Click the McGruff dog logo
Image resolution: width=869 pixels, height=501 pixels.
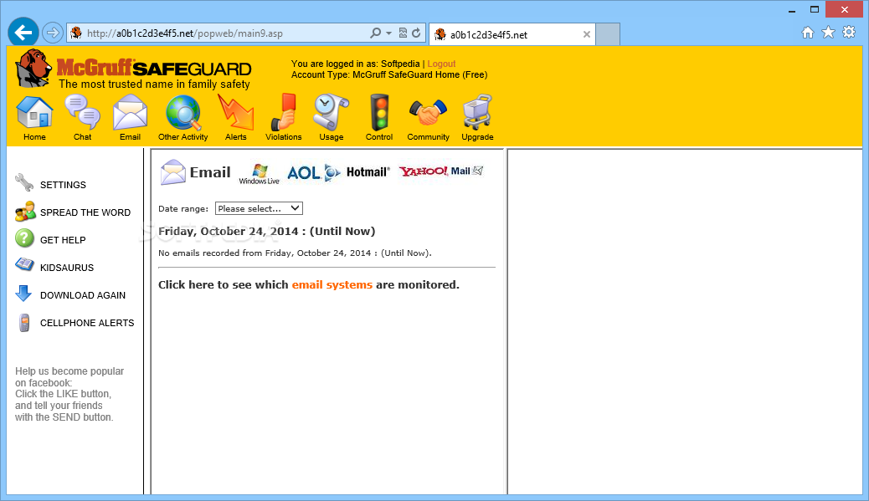[x=34, y=68]
